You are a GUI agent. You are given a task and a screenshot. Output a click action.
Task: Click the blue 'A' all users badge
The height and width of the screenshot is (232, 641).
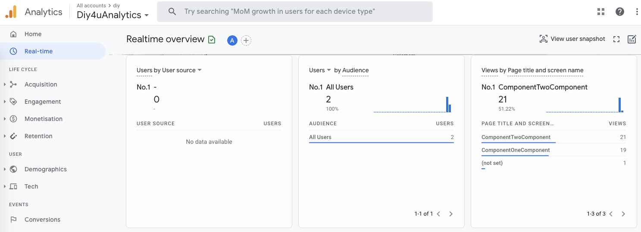click(232, 40)
